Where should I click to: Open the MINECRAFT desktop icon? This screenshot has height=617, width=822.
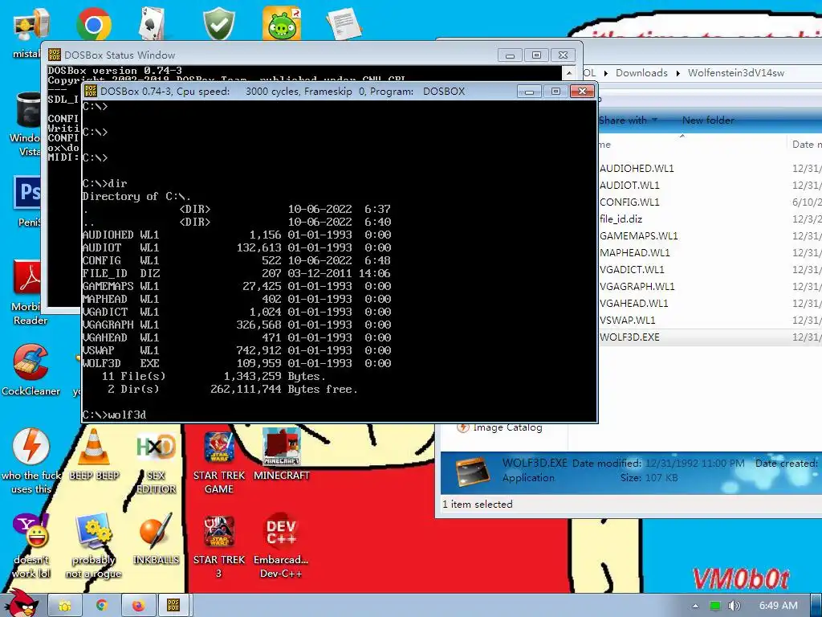(282, 454)
